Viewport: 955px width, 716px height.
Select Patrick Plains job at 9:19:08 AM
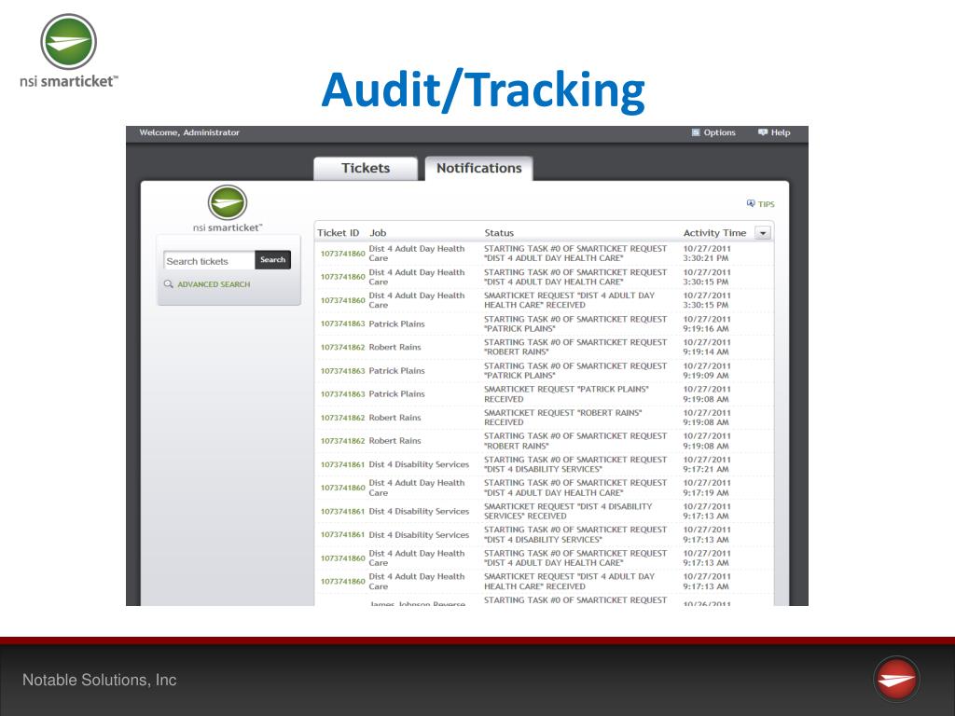pos(396,394)
